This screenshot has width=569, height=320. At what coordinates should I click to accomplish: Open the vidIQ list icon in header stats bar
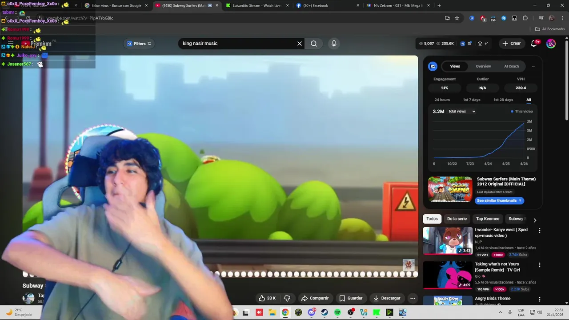click(x=469, y=44)
